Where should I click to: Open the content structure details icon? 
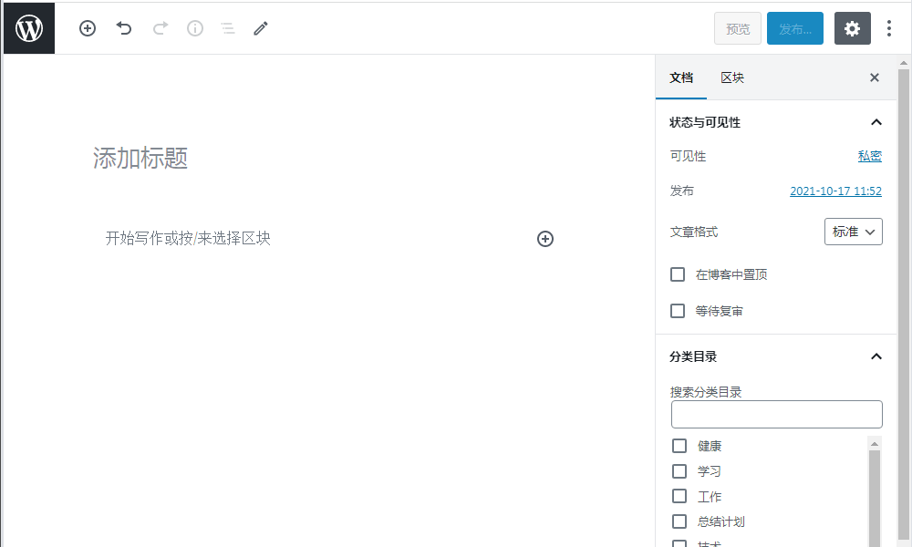coord(194,28)
